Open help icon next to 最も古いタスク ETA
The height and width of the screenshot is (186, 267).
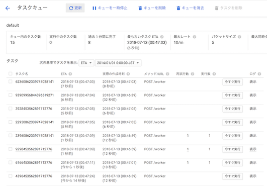click(162, 37)
